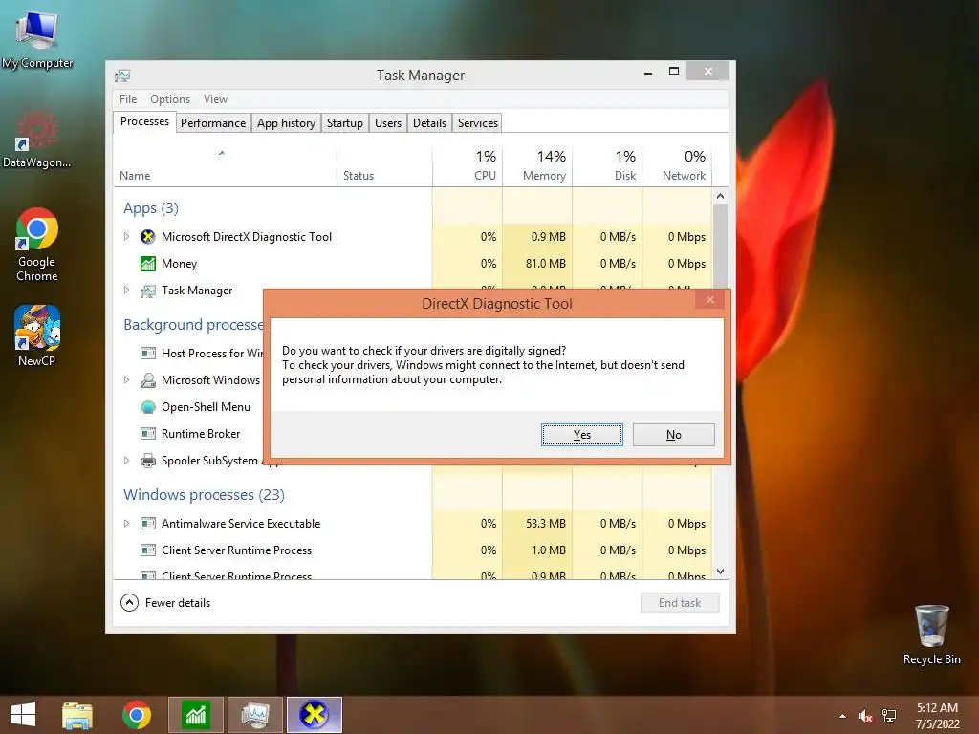Click the process list scrollbar thumb

tap(720, 246)
